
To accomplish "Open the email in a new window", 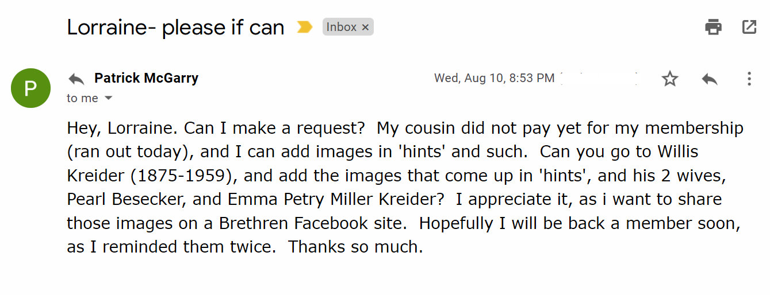I will pos(749,27).
